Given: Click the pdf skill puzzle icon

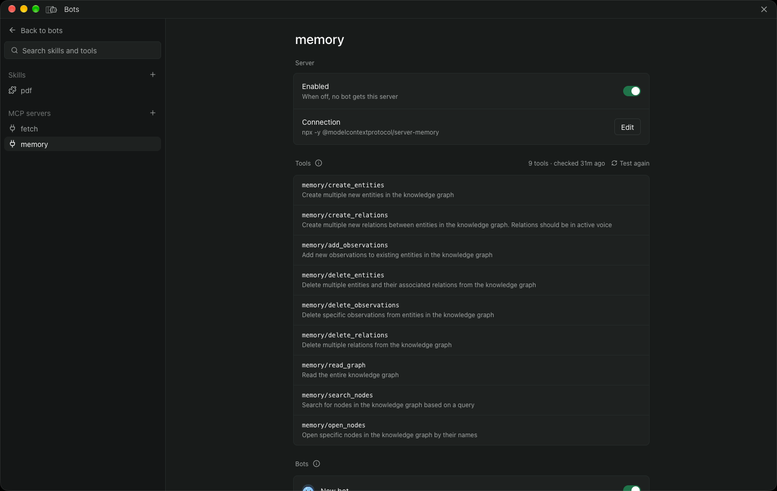Looking at the screenshot, I should tap(12, 90).
